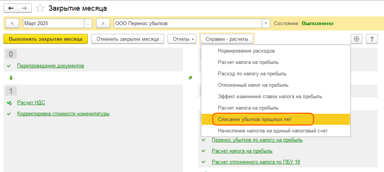Collapse the Справки - расчеты menu
This screenshot has height=172, width=384.
(x=227, y=39)
